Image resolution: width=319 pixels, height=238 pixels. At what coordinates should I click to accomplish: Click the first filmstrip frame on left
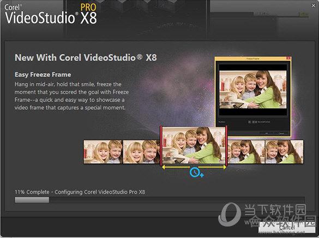point(103,152)
